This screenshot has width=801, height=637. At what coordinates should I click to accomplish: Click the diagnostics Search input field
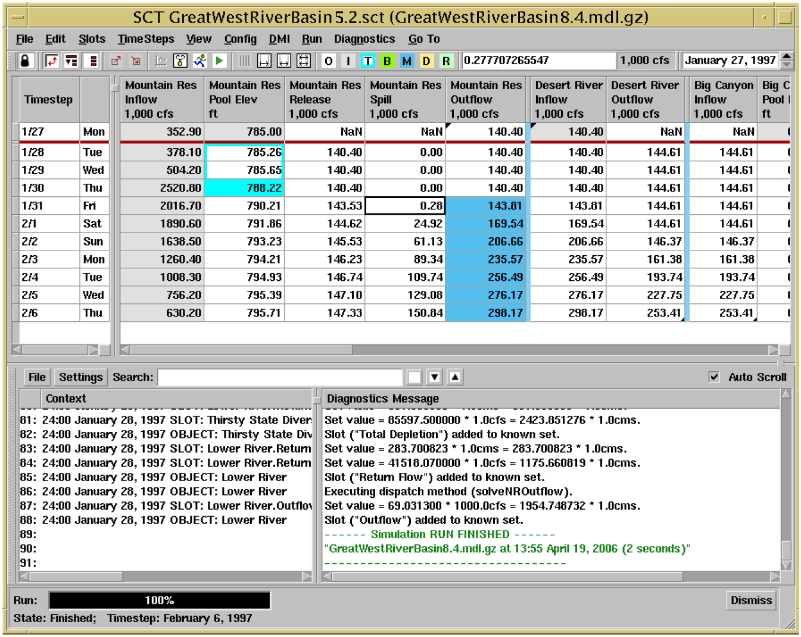coord(280,377)
